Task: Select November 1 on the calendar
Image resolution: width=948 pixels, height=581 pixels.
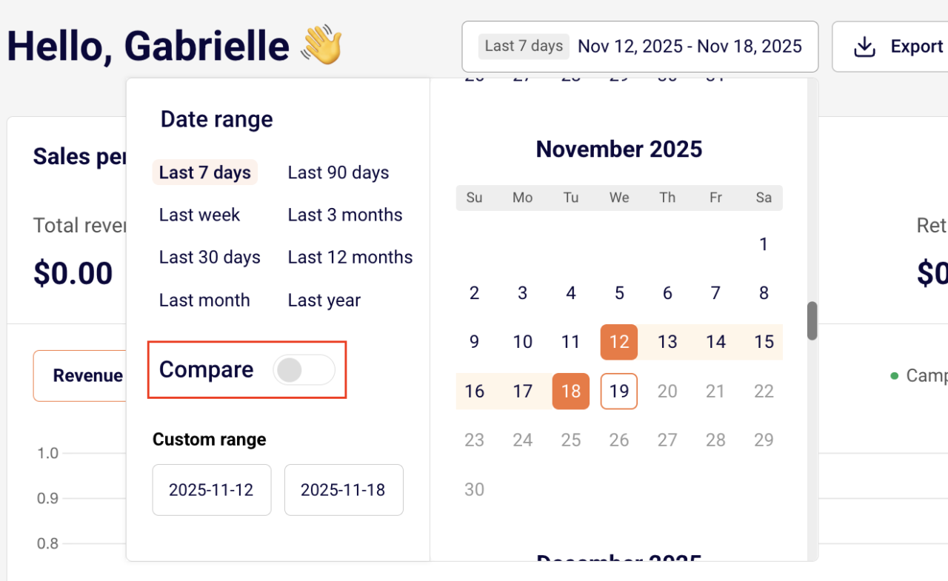Action: [x=764, y=244]
